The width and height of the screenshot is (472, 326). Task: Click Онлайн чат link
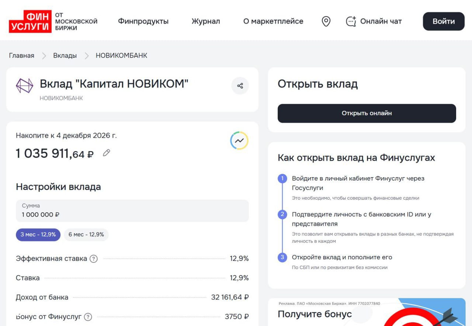381,21
